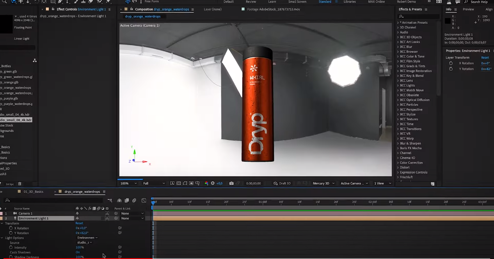Toggle X Rotation stopwatch in Properties panel
The width and height of the screenshot is (494, 259).
point(451,63)
